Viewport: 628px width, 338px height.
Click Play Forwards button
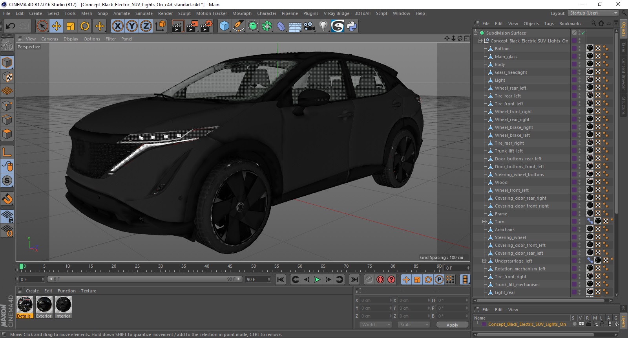[317, 279]
